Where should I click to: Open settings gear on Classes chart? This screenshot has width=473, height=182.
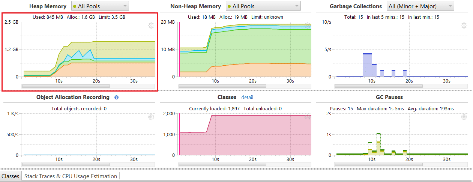coord(308,117)
